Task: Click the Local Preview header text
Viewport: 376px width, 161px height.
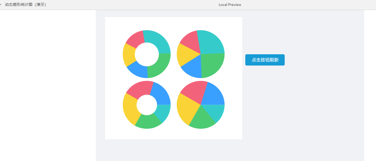Action: coord(230,5)
